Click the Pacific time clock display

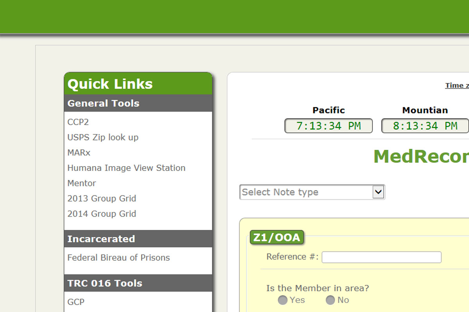point(328,126)
